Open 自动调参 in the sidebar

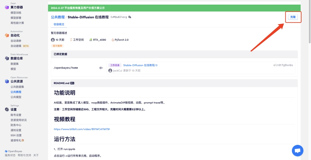pyautogui.click(x=16, y=41)
